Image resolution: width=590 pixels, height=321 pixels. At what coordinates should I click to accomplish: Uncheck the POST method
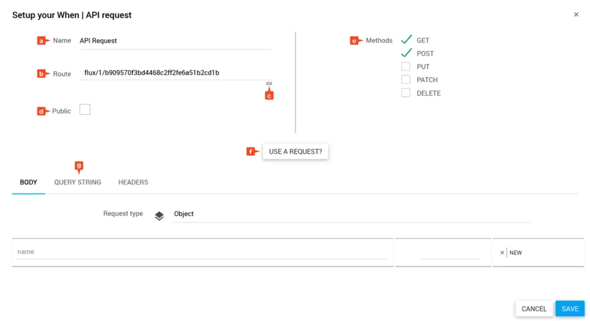tap(406, 53)
